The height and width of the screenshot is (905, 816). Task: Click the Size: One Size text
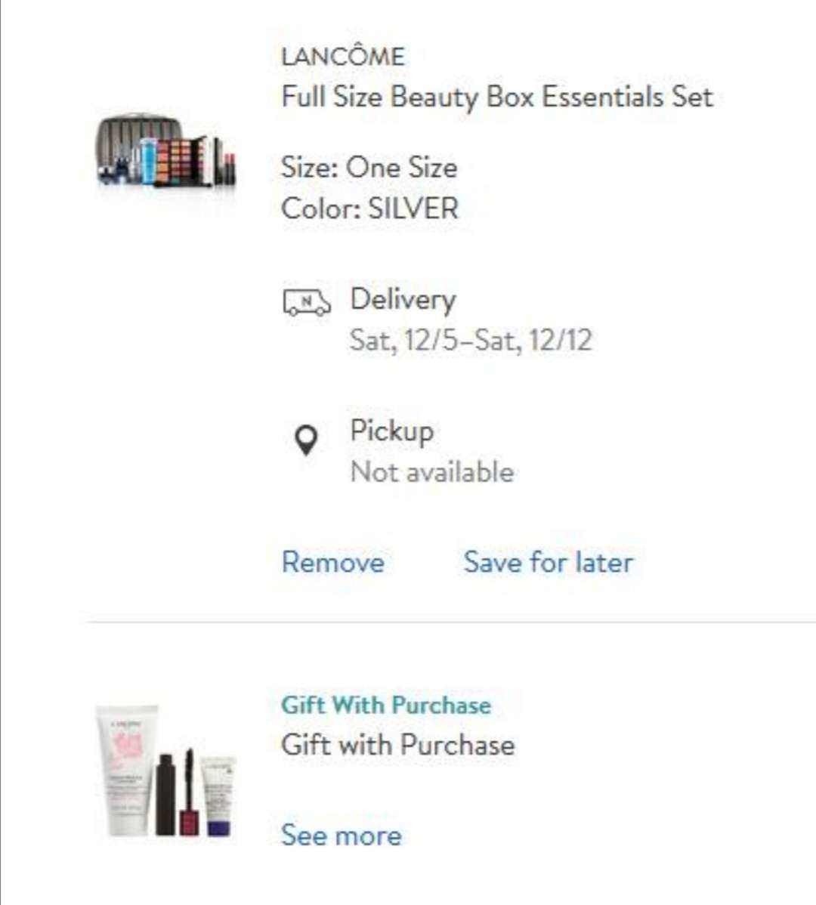coord(369,168)
